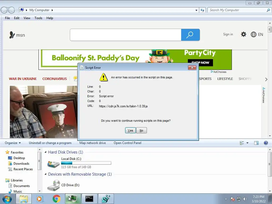The image size is (272, 204).
Task: Click Uninstall or change a program
Action: [50, 143]
